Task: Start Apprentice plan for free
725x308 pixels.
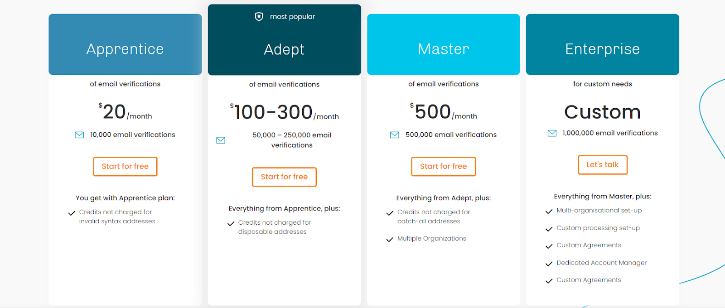Action: point(125,166)
